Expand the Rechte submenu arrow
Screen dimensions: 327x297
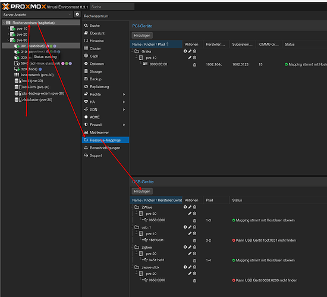124,95
